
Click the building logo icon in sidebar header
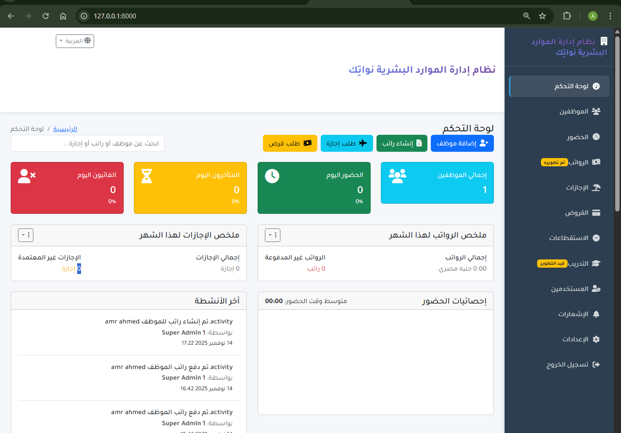click(x=604, y=41)
